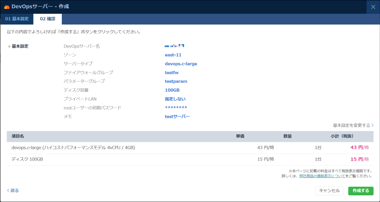Screen dimensions: 380x202
Task: Click the プライベートLAN label
Action: click(x=80, y=99)
